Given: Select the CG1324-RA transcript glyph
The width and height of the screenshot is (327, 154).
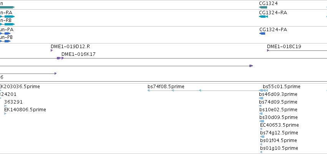Looking at the screenshot, I should (x=263, y=17).
